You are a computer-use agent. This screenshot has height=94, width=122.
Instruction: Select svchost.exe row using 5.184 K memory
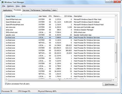[60, 64]
